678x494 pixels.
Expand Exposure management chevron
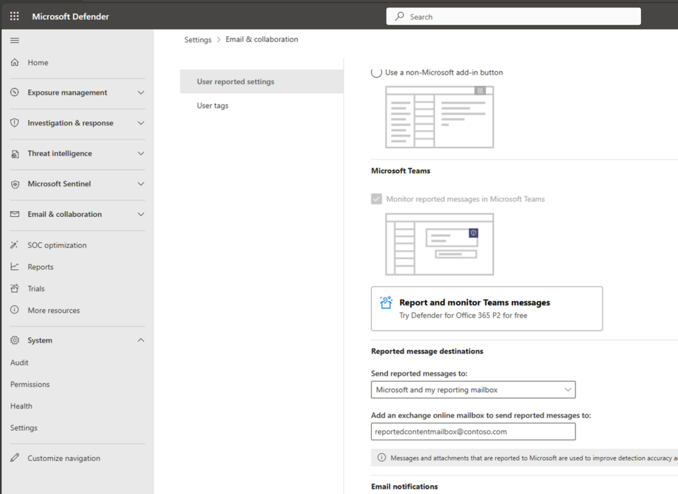click(141, 93)
